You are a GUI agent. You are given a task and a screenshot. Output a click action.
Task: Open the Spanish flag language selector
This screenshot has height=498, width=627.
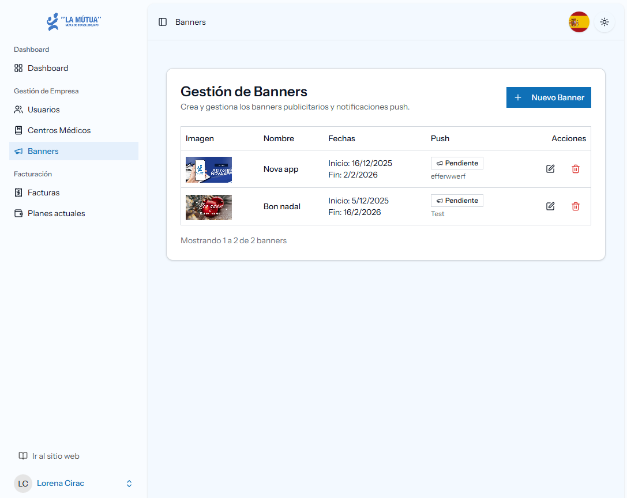coord(579,22)
